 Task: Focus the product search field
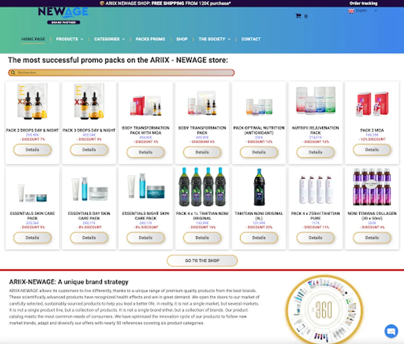(122, 73)
